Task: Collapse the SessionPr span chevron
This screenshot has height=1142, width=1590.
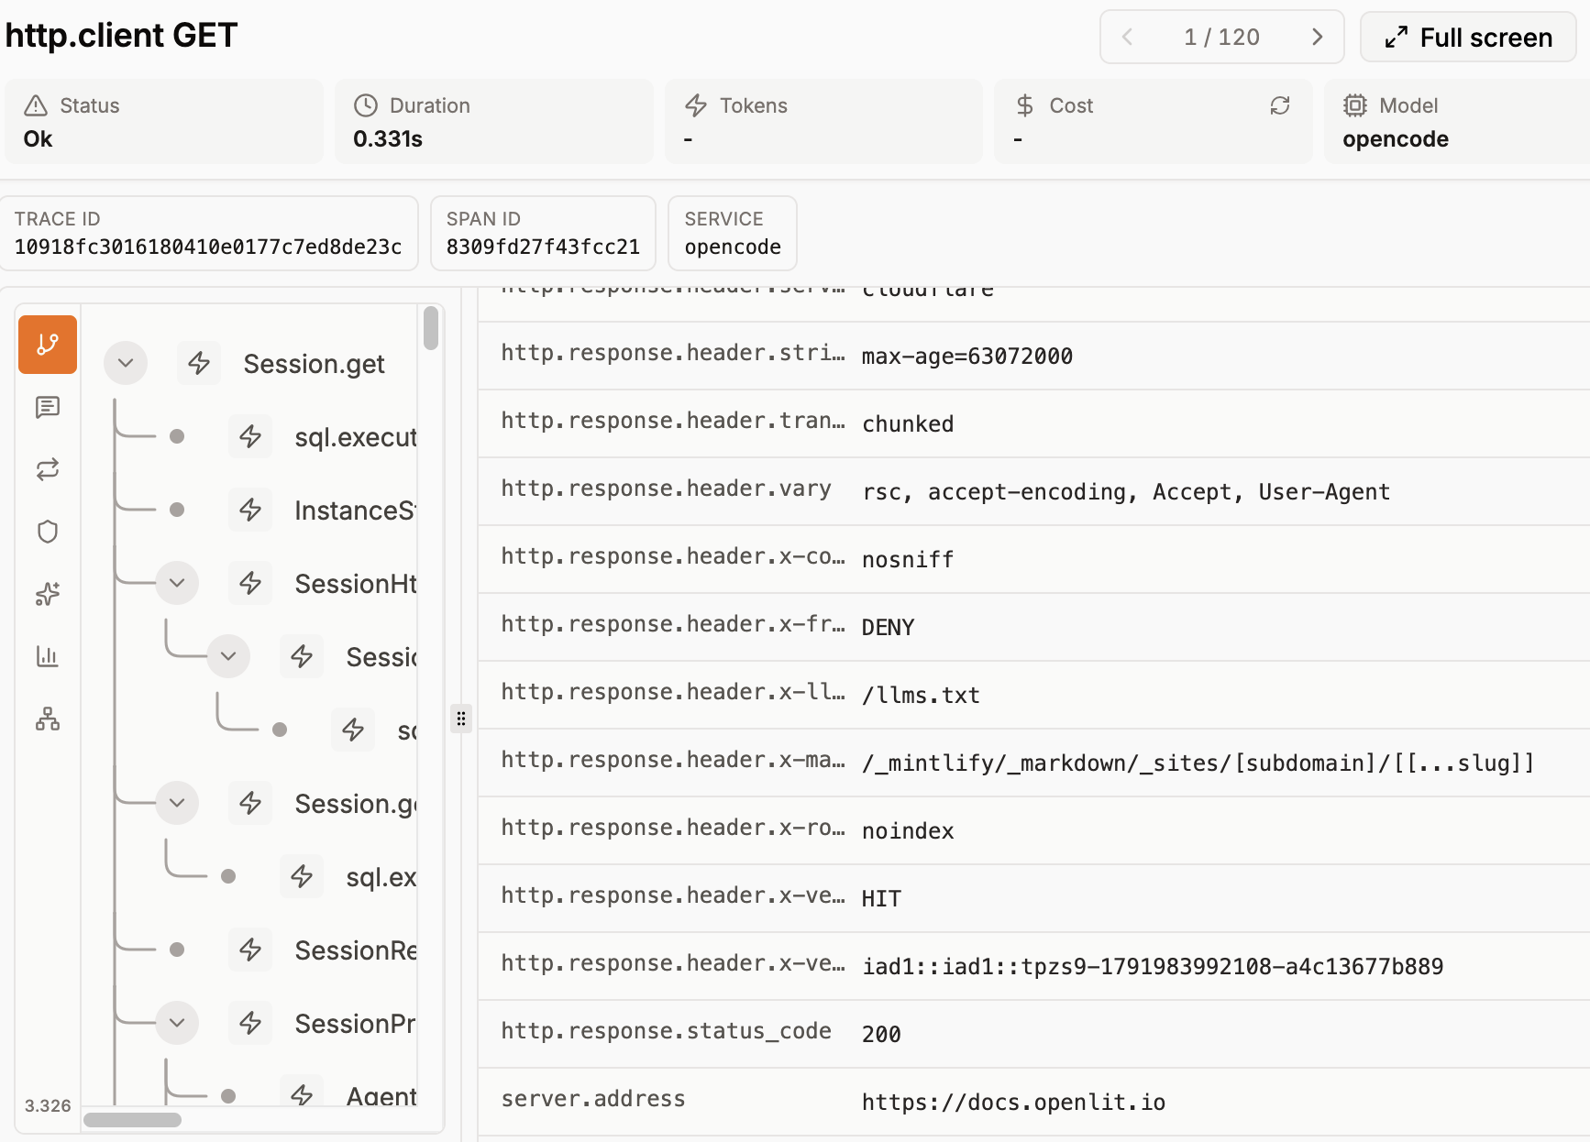Action: pos(177,1024)
